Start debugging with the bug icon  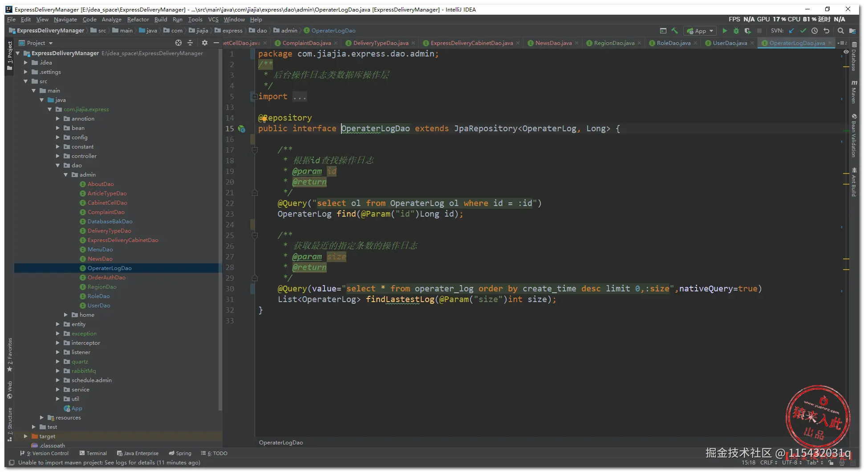tap(736, 31)
